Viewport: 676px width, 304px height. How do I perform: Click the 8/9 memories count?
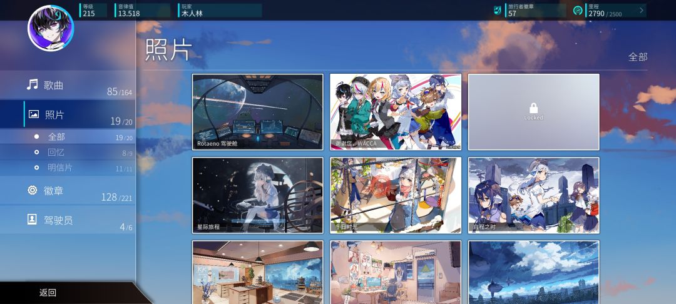(x=127, y=153)
